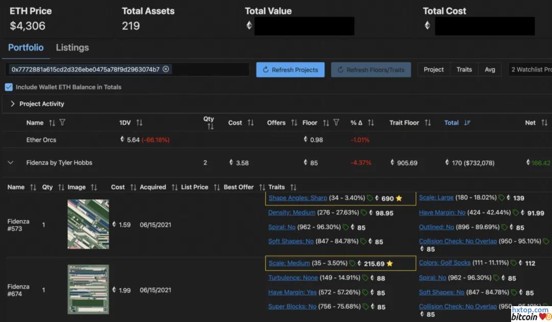Open the 2 Watchlist Projects dropdown
This screenshot has height=322, width=552.
pyautogui.click(x=530, y=70)
